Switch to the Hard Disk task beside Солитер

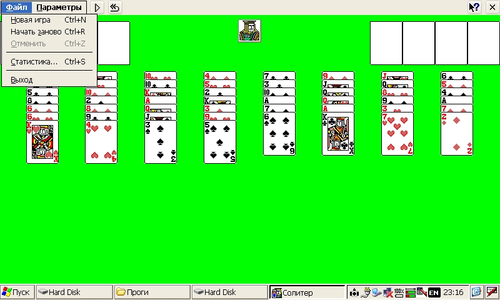tap(229, 292)
